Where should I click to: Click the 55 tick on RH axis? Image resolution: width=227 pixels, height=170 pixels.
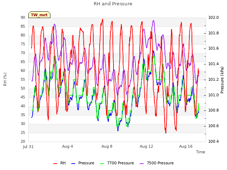(x=23, y=79)
